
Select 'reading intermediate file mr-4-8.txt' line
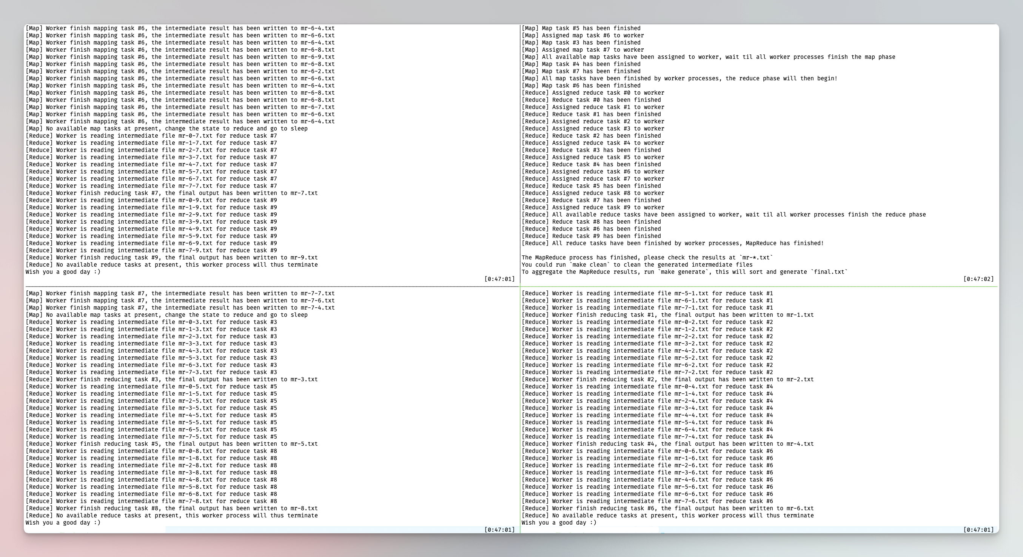[151, 480]
